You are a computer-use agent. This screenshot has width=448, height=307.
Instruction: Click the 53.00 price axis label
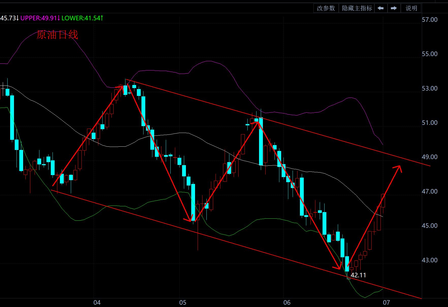point(429,89)
